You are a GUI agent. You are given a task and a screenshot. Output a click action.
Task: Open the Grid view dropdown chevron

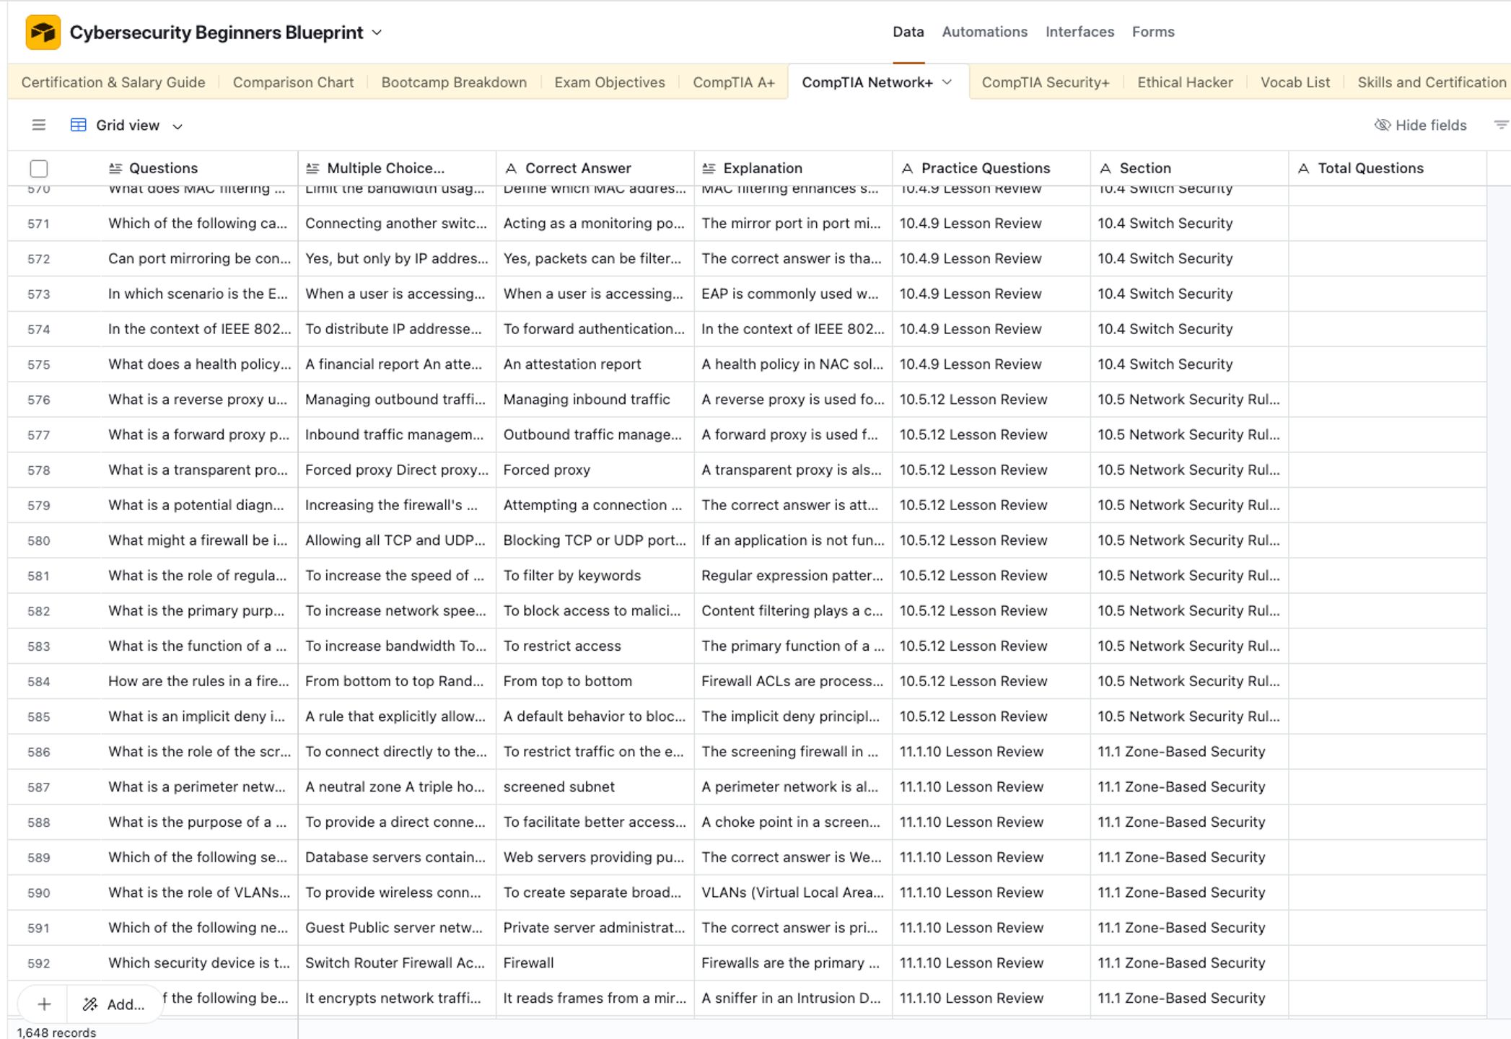click(178, 126)
